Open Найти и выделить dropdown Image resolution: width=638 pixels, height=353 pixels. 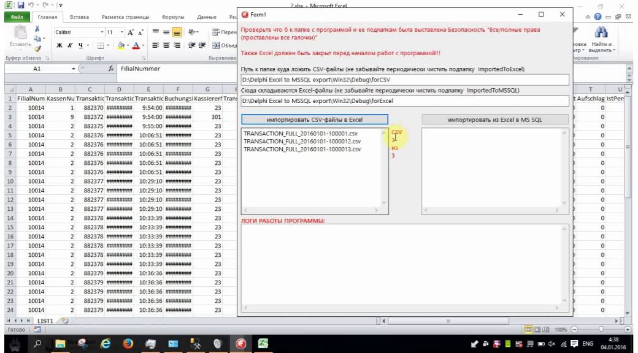coord(602,47)
